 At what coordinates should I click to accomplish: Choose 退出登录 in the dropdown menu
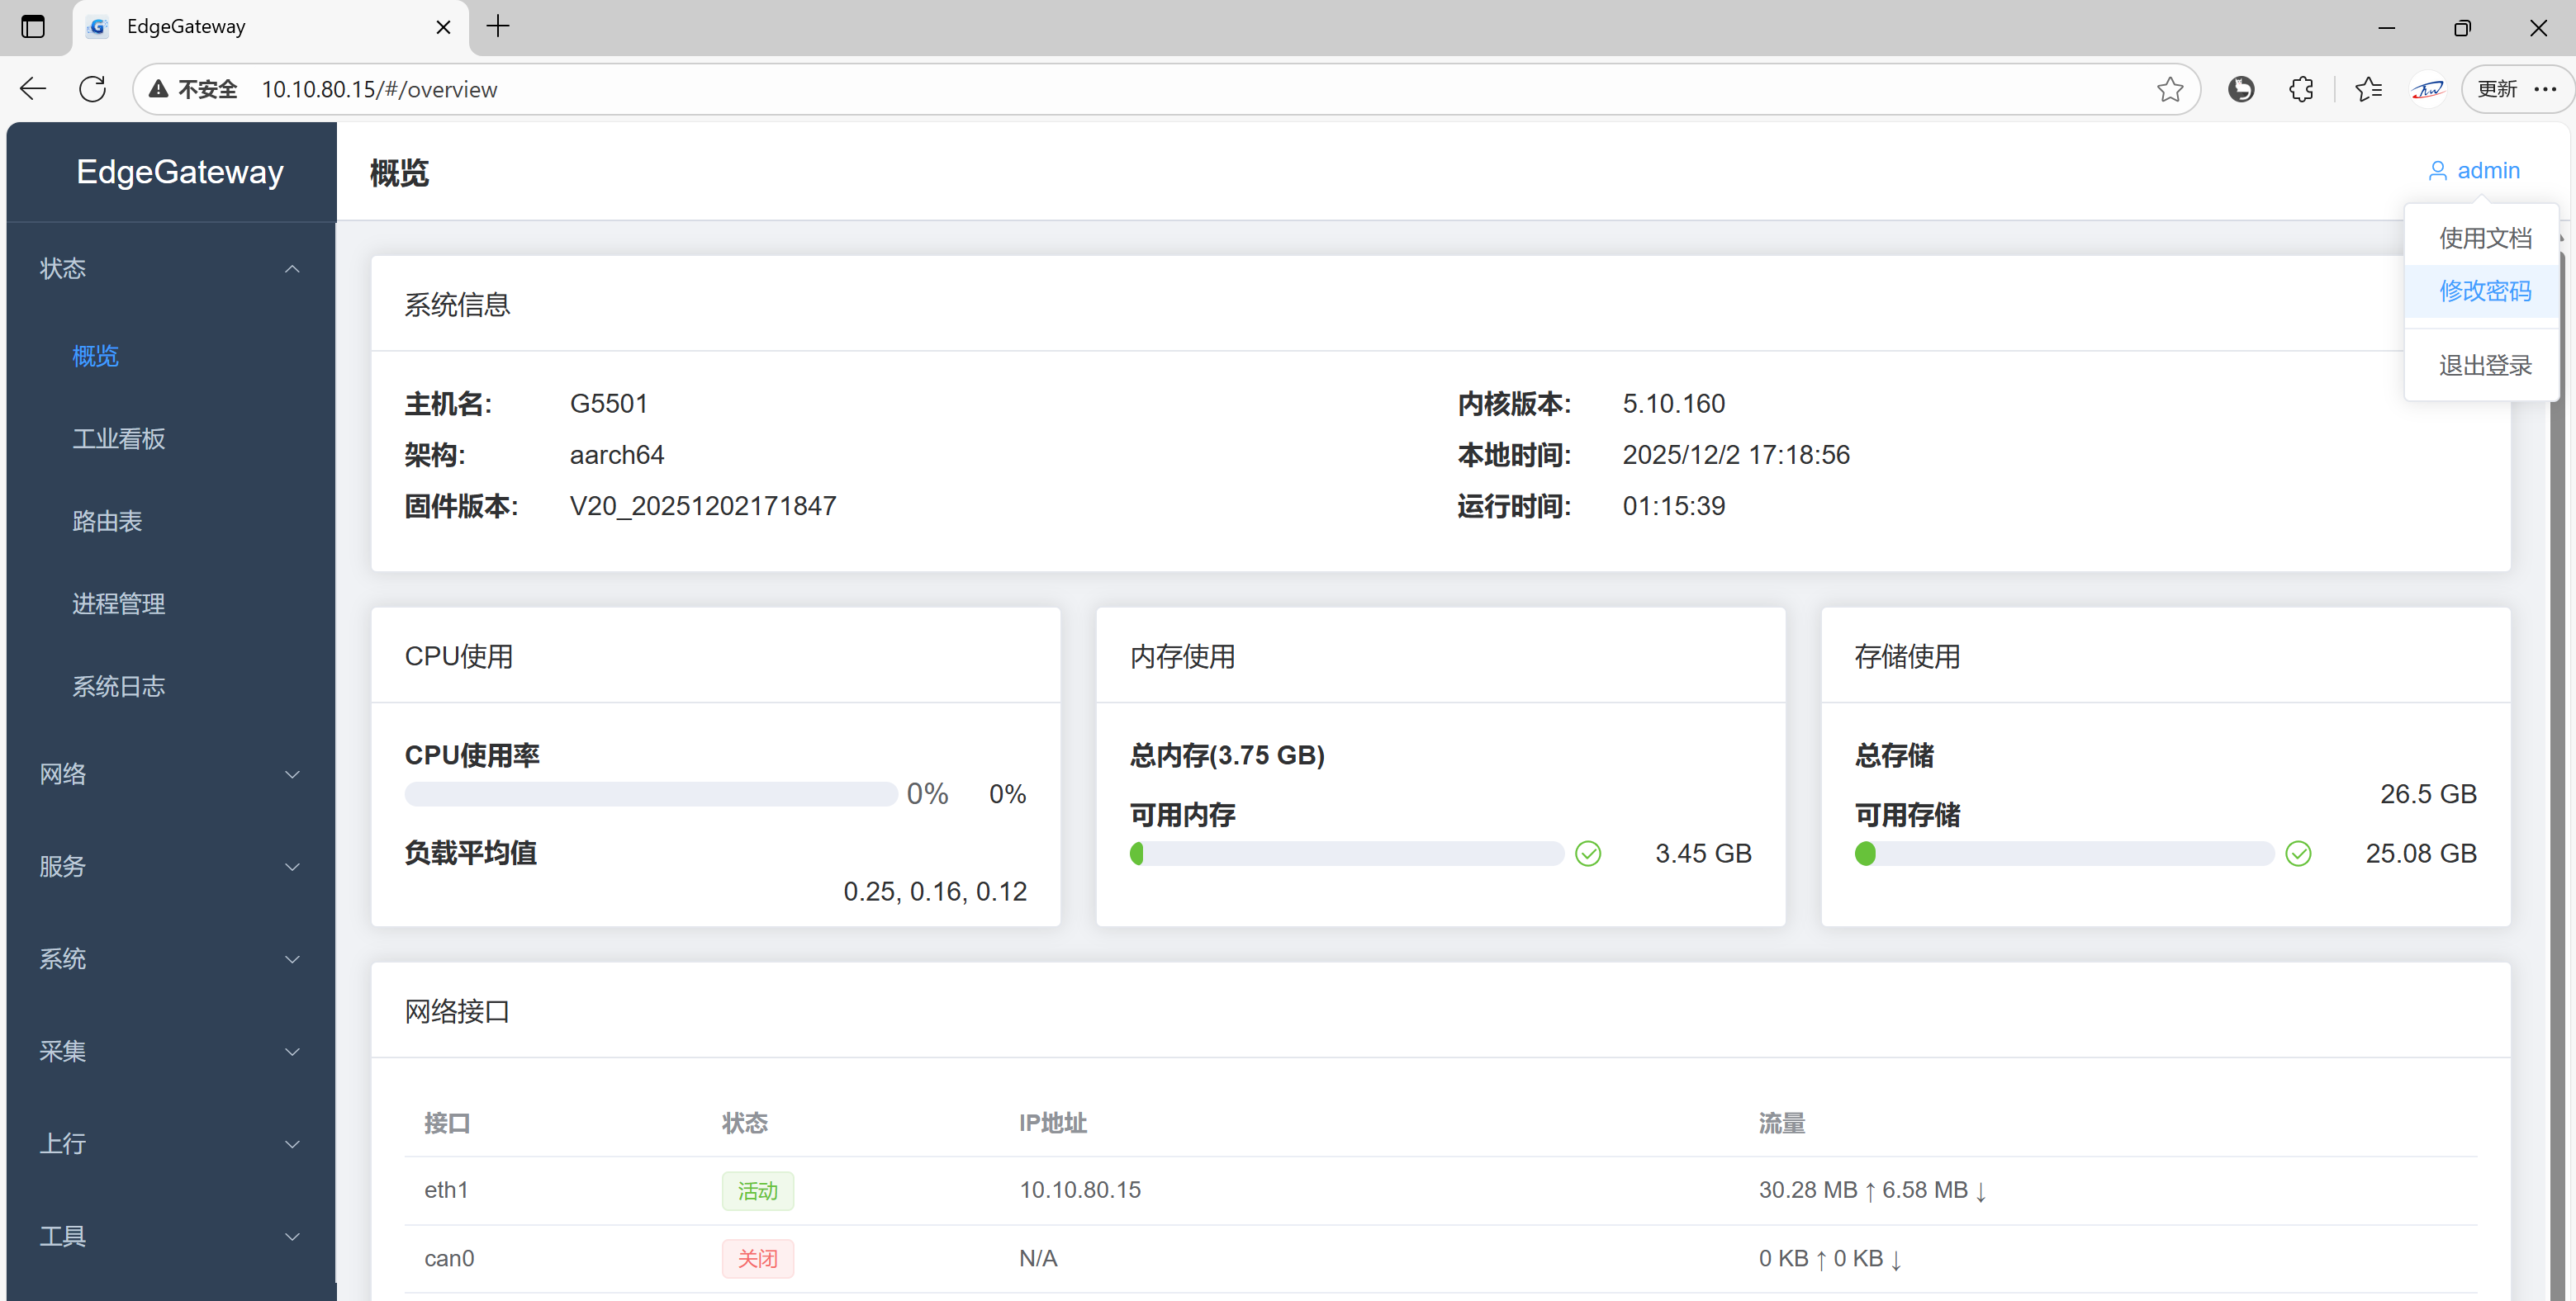point(2484,365)
